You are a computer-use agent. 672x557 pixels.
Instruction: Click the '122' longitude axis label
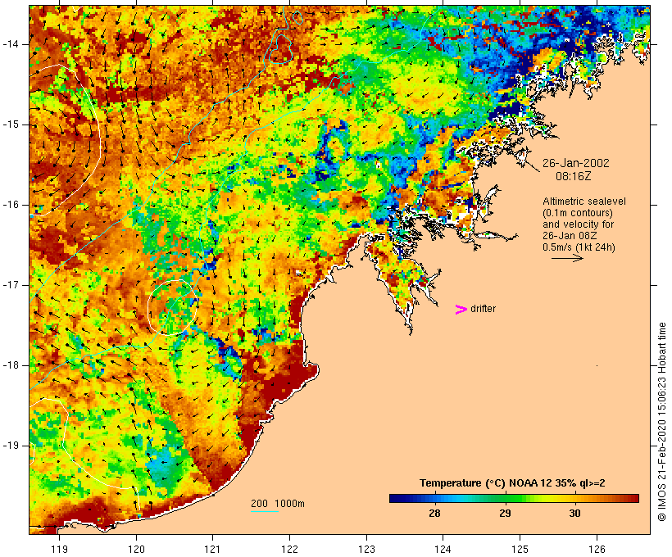pos(290,550)
